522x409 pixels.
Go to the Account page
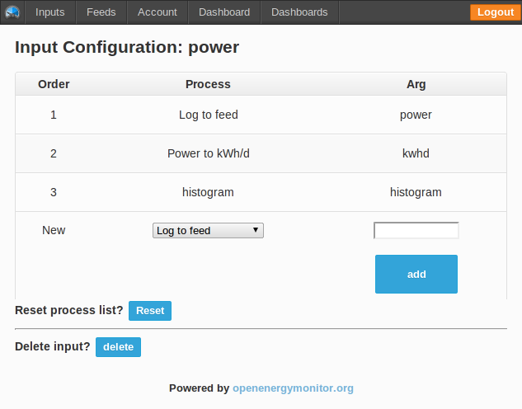coord(158,12)
